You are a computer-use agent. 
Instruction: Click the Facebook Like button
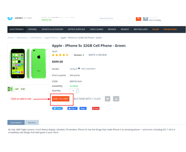pyautogui.click(x=72, y=108)
